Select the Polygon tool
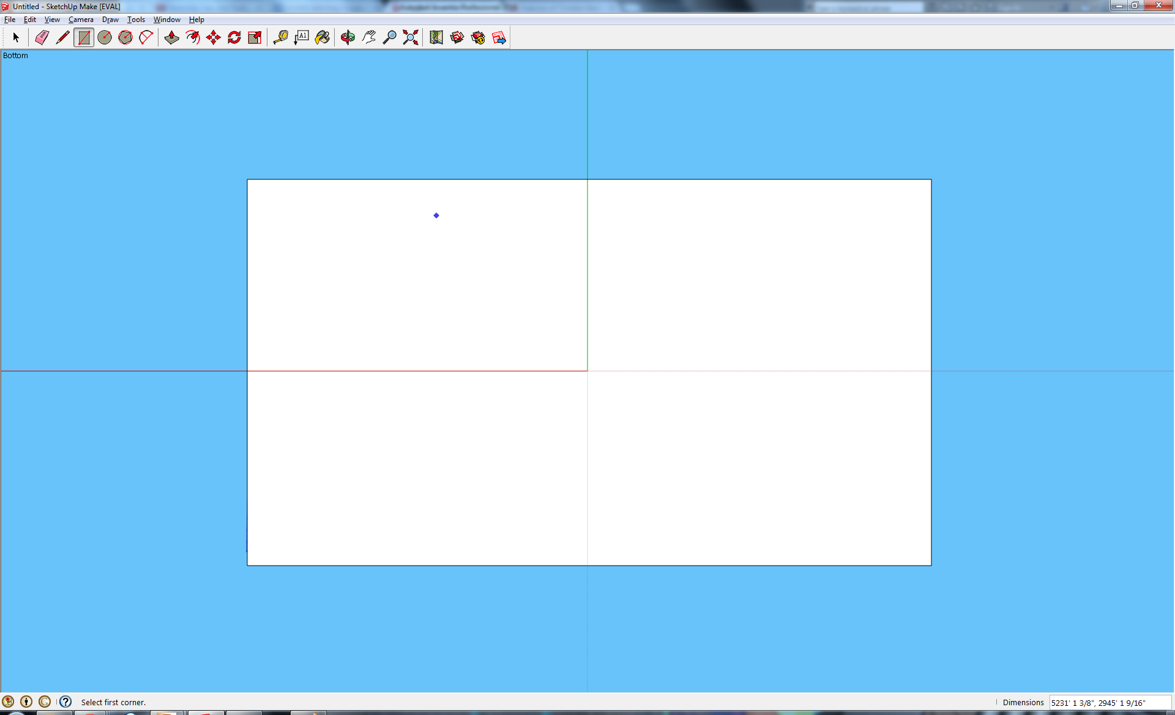Image resolution: width=1175 pixels, height=715 pixels. (125, 38)
